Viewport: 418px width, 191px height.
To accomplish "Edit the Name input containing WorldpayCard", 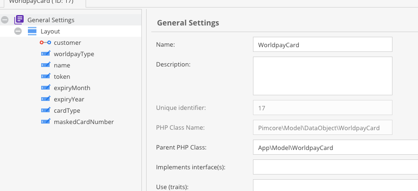I will 322,44.
